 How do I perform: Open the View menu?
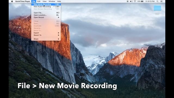(45, 1)
